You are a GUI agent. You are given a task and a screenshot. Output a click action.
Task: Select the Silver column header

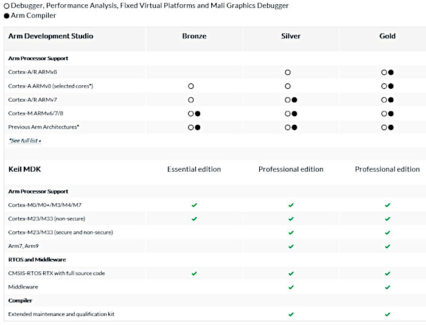(291, 37)
